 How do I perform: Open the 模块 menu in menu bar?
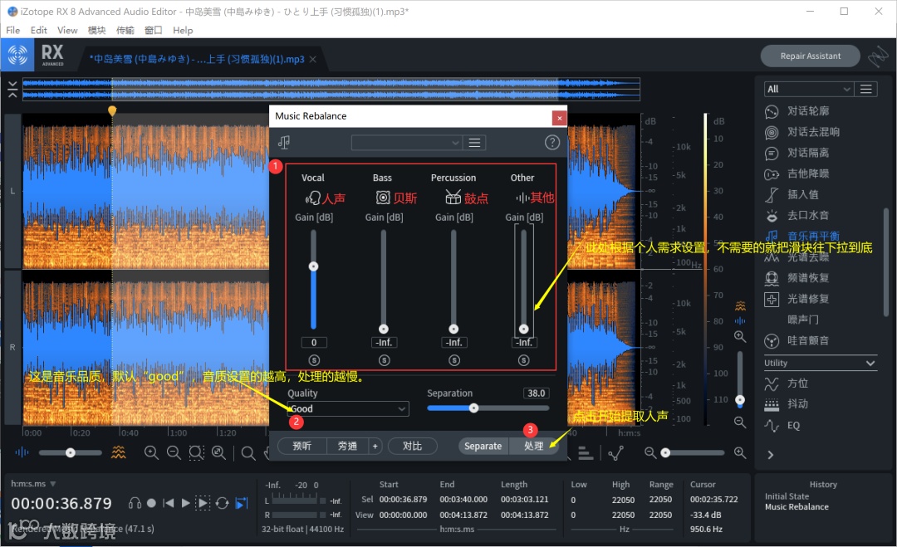click(96, 30)
